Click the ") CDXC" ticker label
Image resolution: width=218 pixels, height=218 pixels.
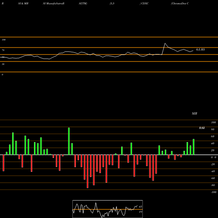[x=144, y=3]
